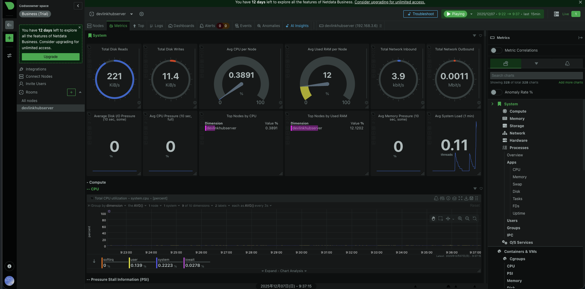Enable the Anomaly Rate % toggle

[x=496, y=92]
